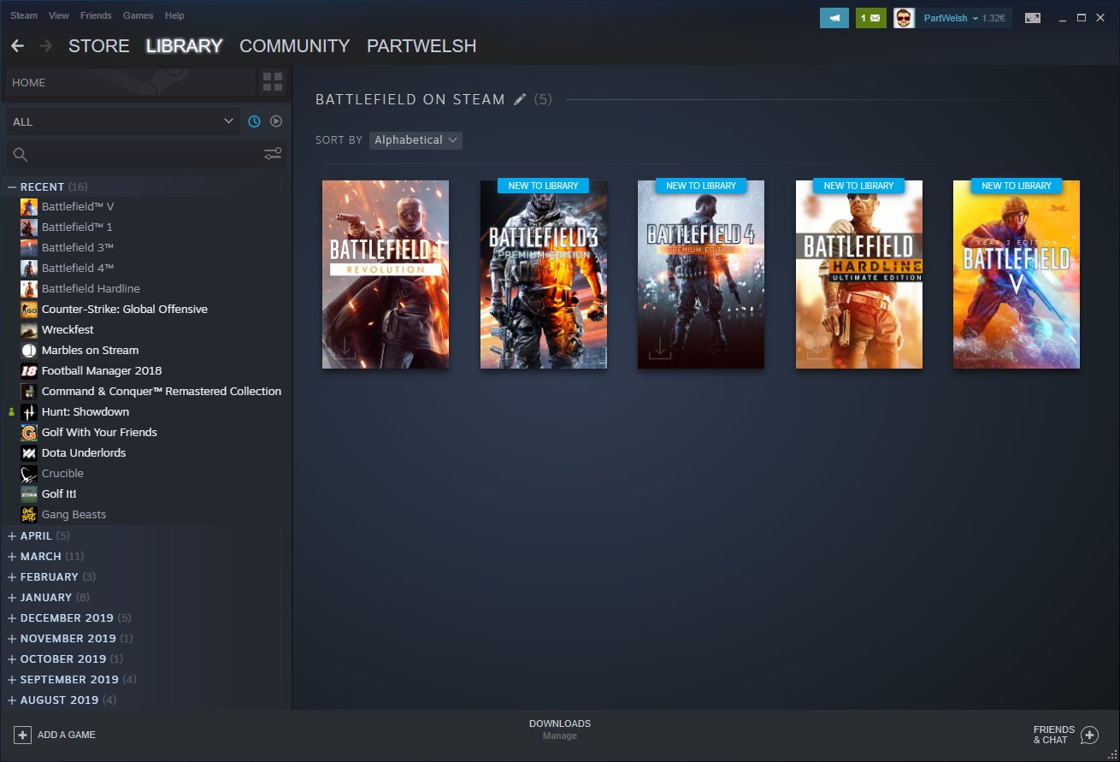Switch to Big Picture mode icon
The height and width of the screenshot is (762, 1120).
tap(1033, 18)
